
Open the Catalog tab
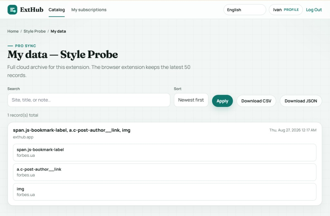pos(57,10)
